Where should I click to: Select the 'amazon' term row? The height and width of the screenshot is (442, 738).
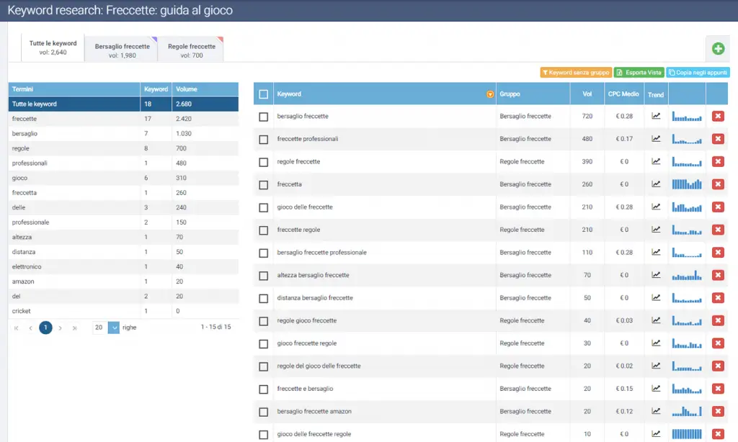123,281
